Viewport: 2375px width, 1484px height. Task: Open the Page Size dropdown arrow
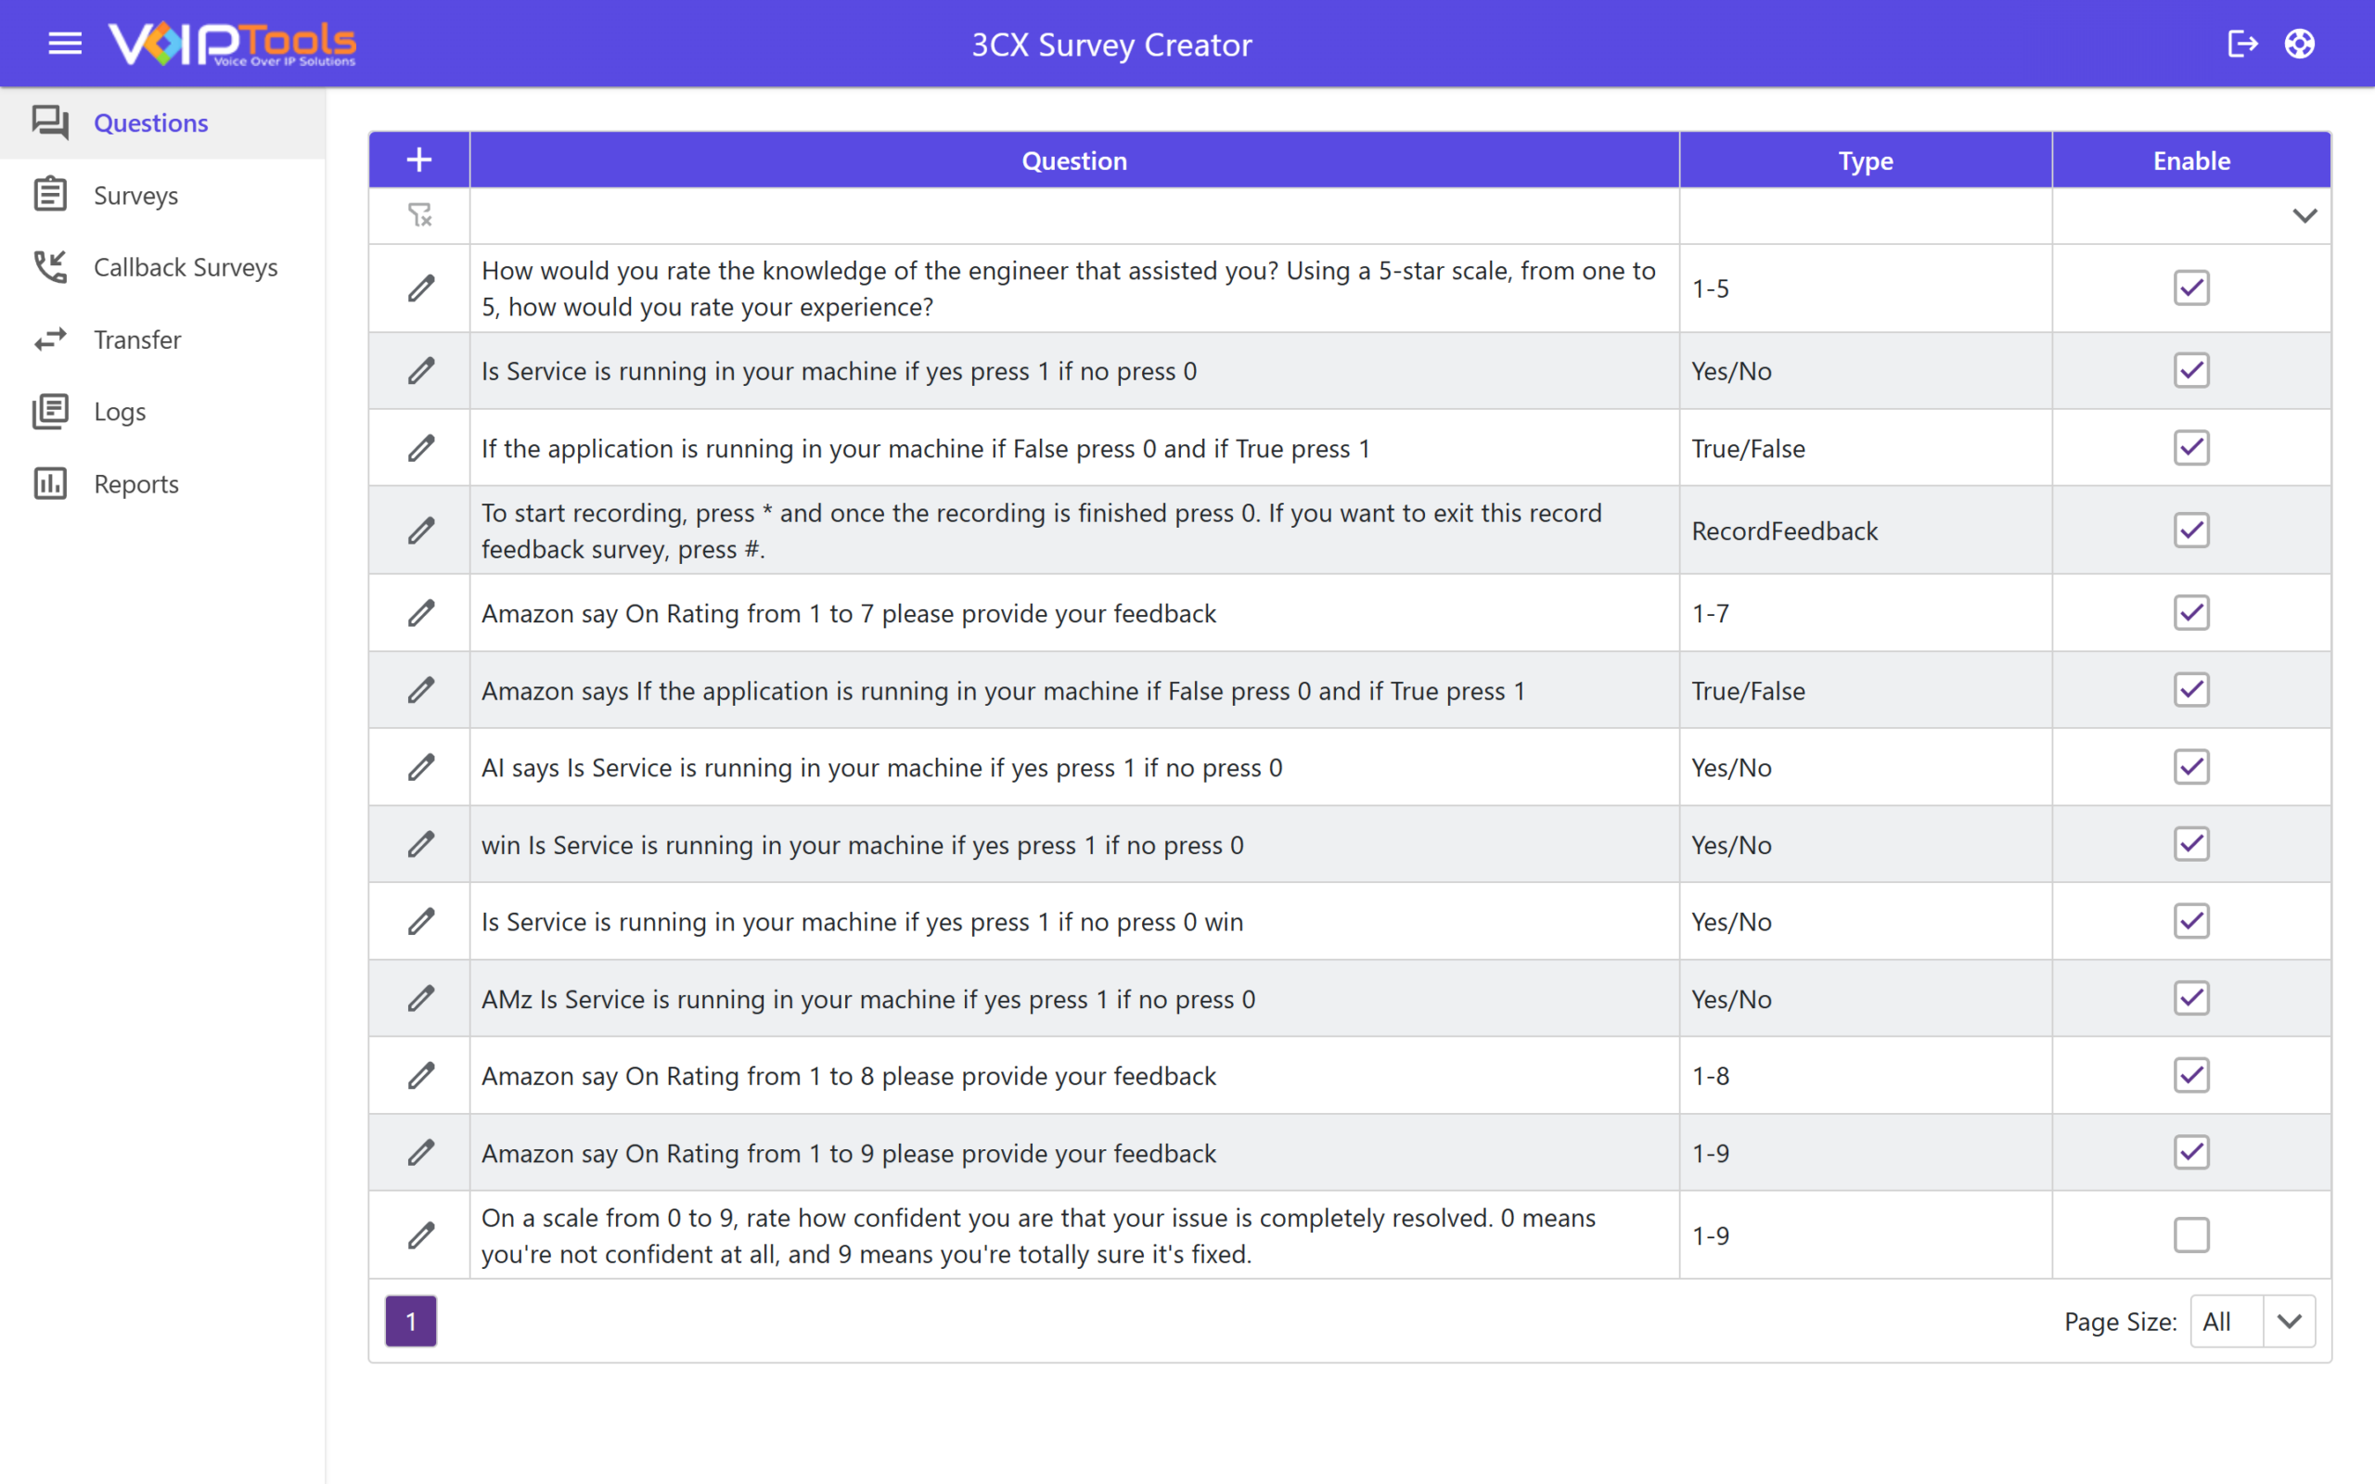coord(2289,1321)
